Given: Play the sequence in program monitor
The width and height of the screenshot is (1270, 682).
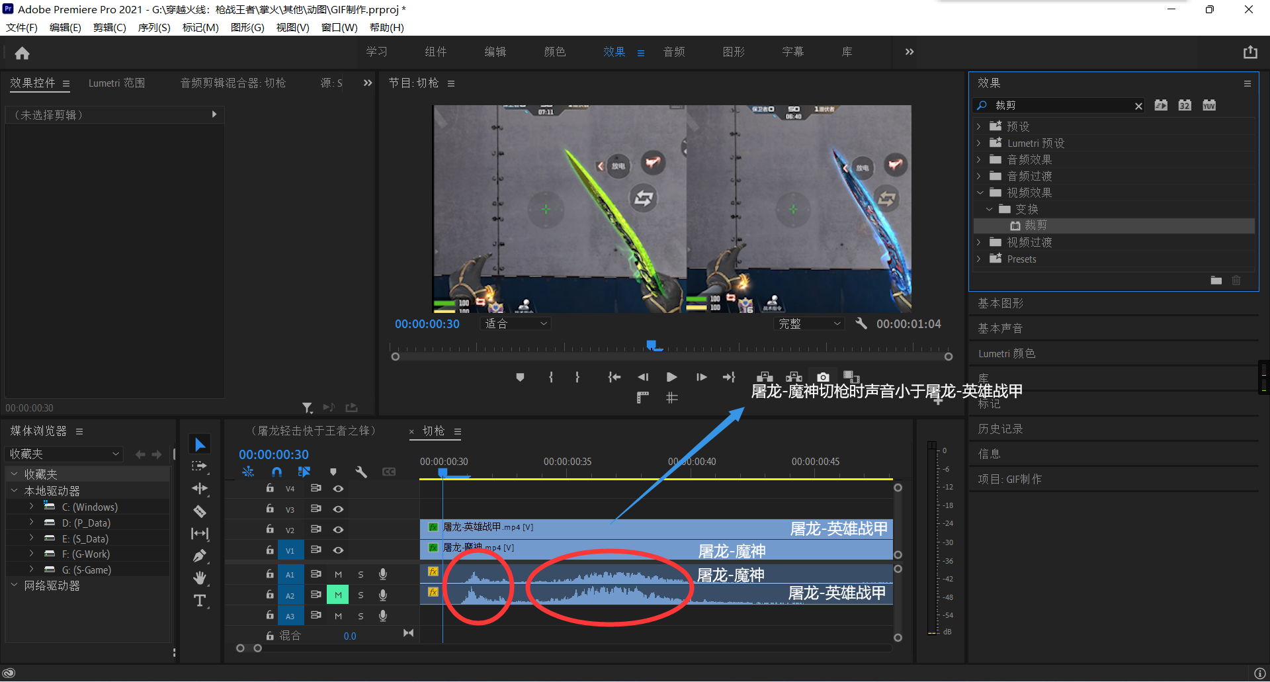Looking at the screenshot, I should coord(671,377).
